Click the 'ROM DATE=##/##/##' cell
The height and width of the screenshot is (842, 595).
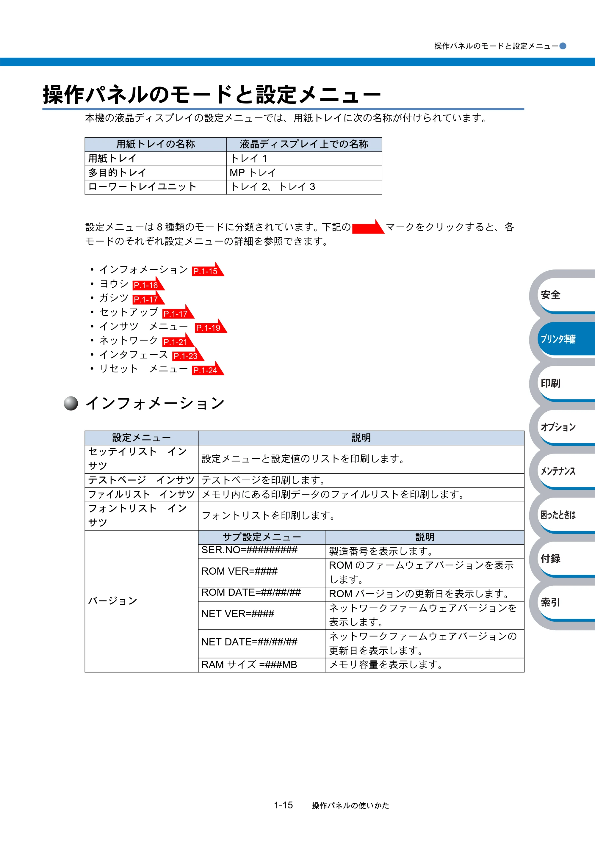262,594
